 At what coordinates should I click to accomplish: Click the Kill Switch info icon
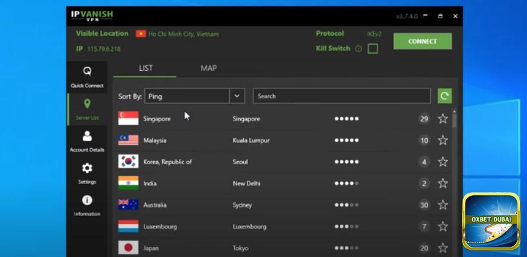coord(358,49)
